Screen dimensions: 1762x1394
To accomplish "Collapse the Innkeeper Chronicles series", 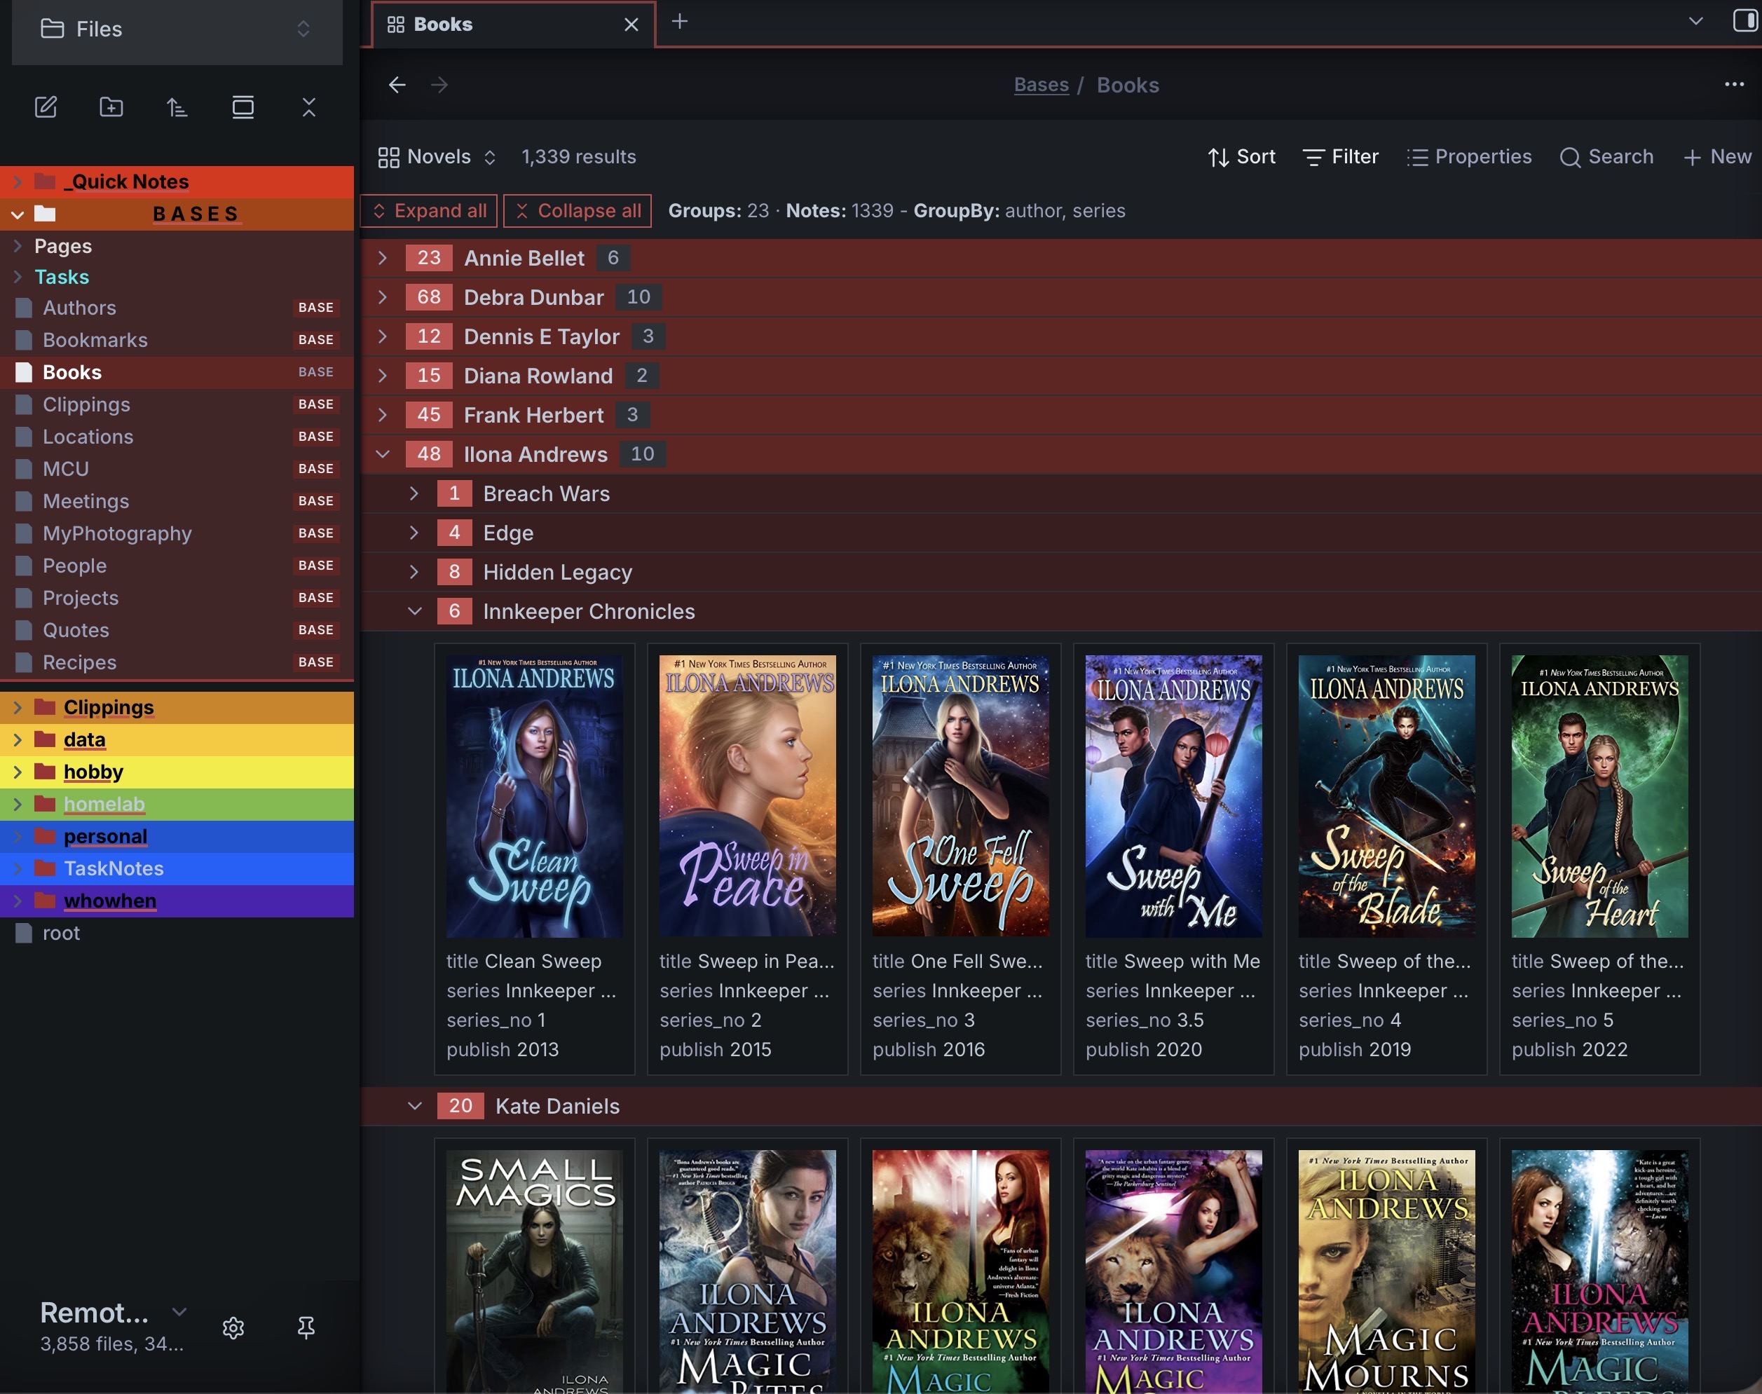I will tap(415, 610).
